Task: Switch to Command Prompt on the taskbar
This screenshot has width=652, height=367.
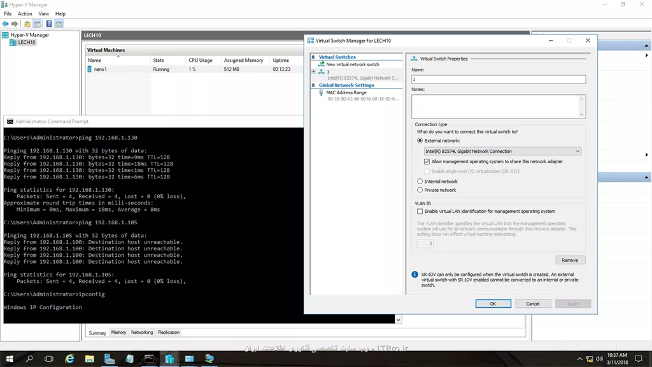Action: tap(149, 359)
